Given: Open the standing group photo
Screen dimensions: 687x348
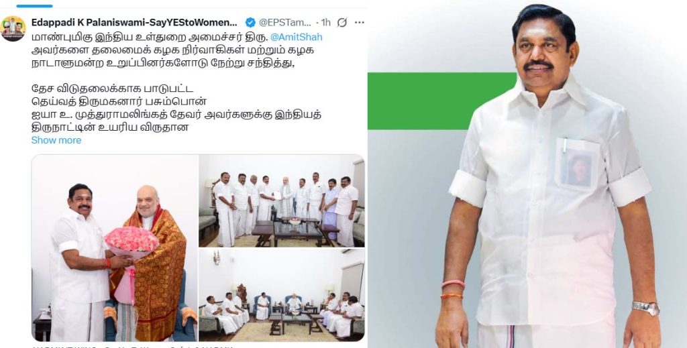Looking at the screenshot, I should point(282,201).
